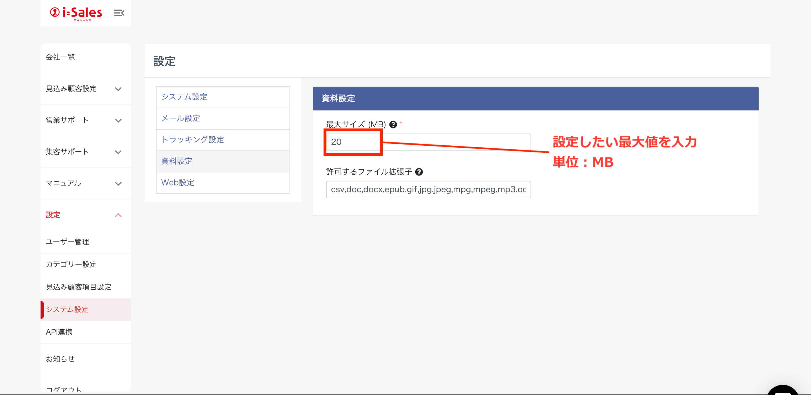Collapse the 設定 sidebar section

coord(118,215)
